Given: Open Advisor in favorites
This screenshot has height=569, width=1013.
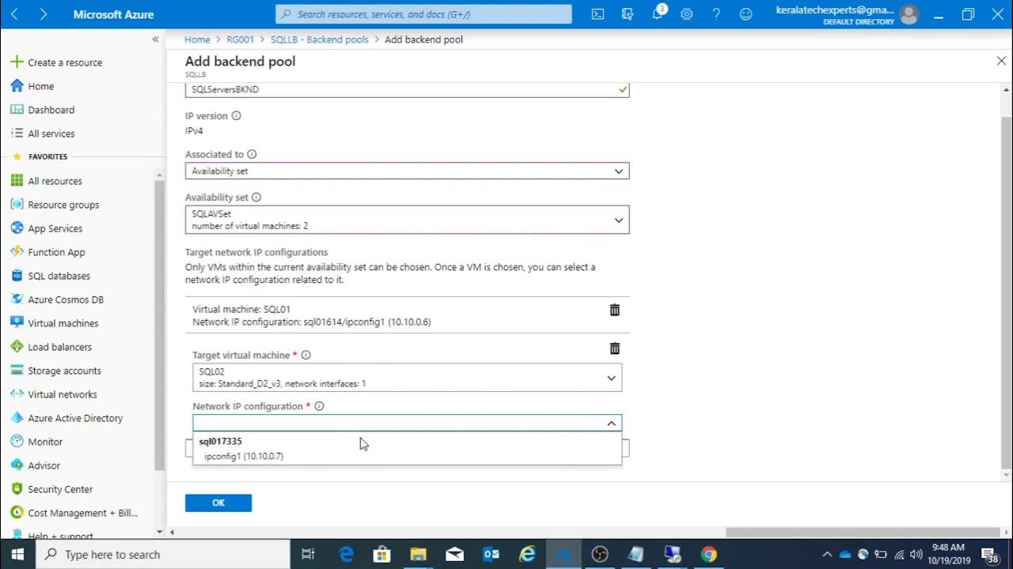Looking at the screenshot, I should point(44,465).
